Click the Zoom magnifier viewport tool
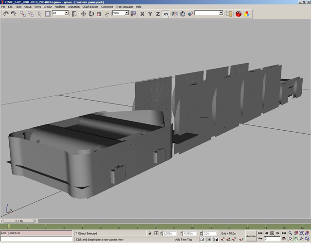Image resolution: width=311 pixels, height=243 pixels. click(291, 233)
